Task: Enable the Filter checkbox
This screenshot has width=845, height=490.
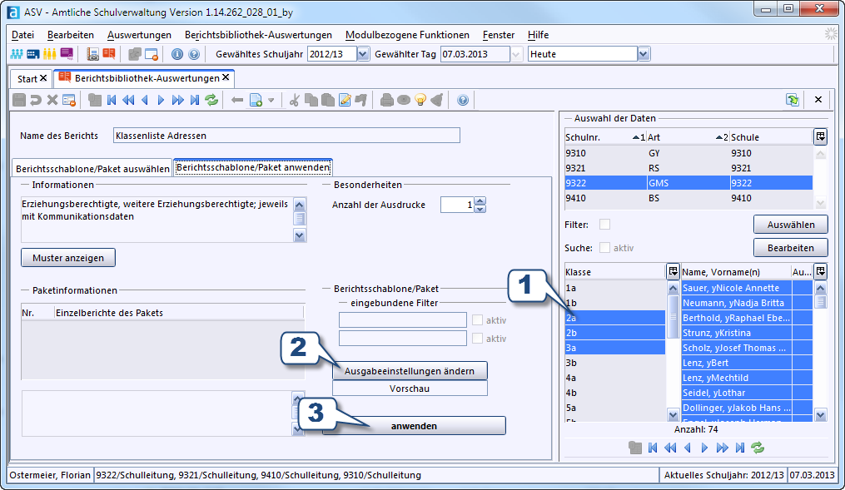Action: point(604,225)
